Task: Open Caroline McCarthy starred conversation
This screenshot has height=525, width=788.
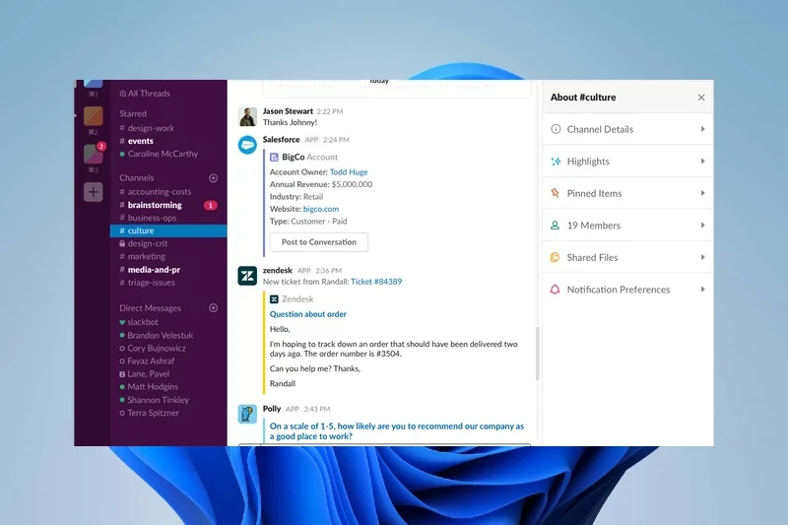Action: point(159,154)
